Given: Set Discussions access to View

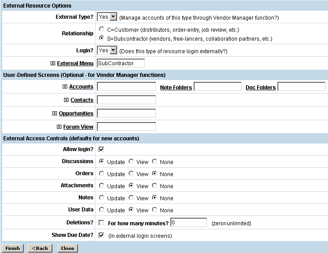Looking at the screenshot, I should pyautogui.click(x=131, y=161).
